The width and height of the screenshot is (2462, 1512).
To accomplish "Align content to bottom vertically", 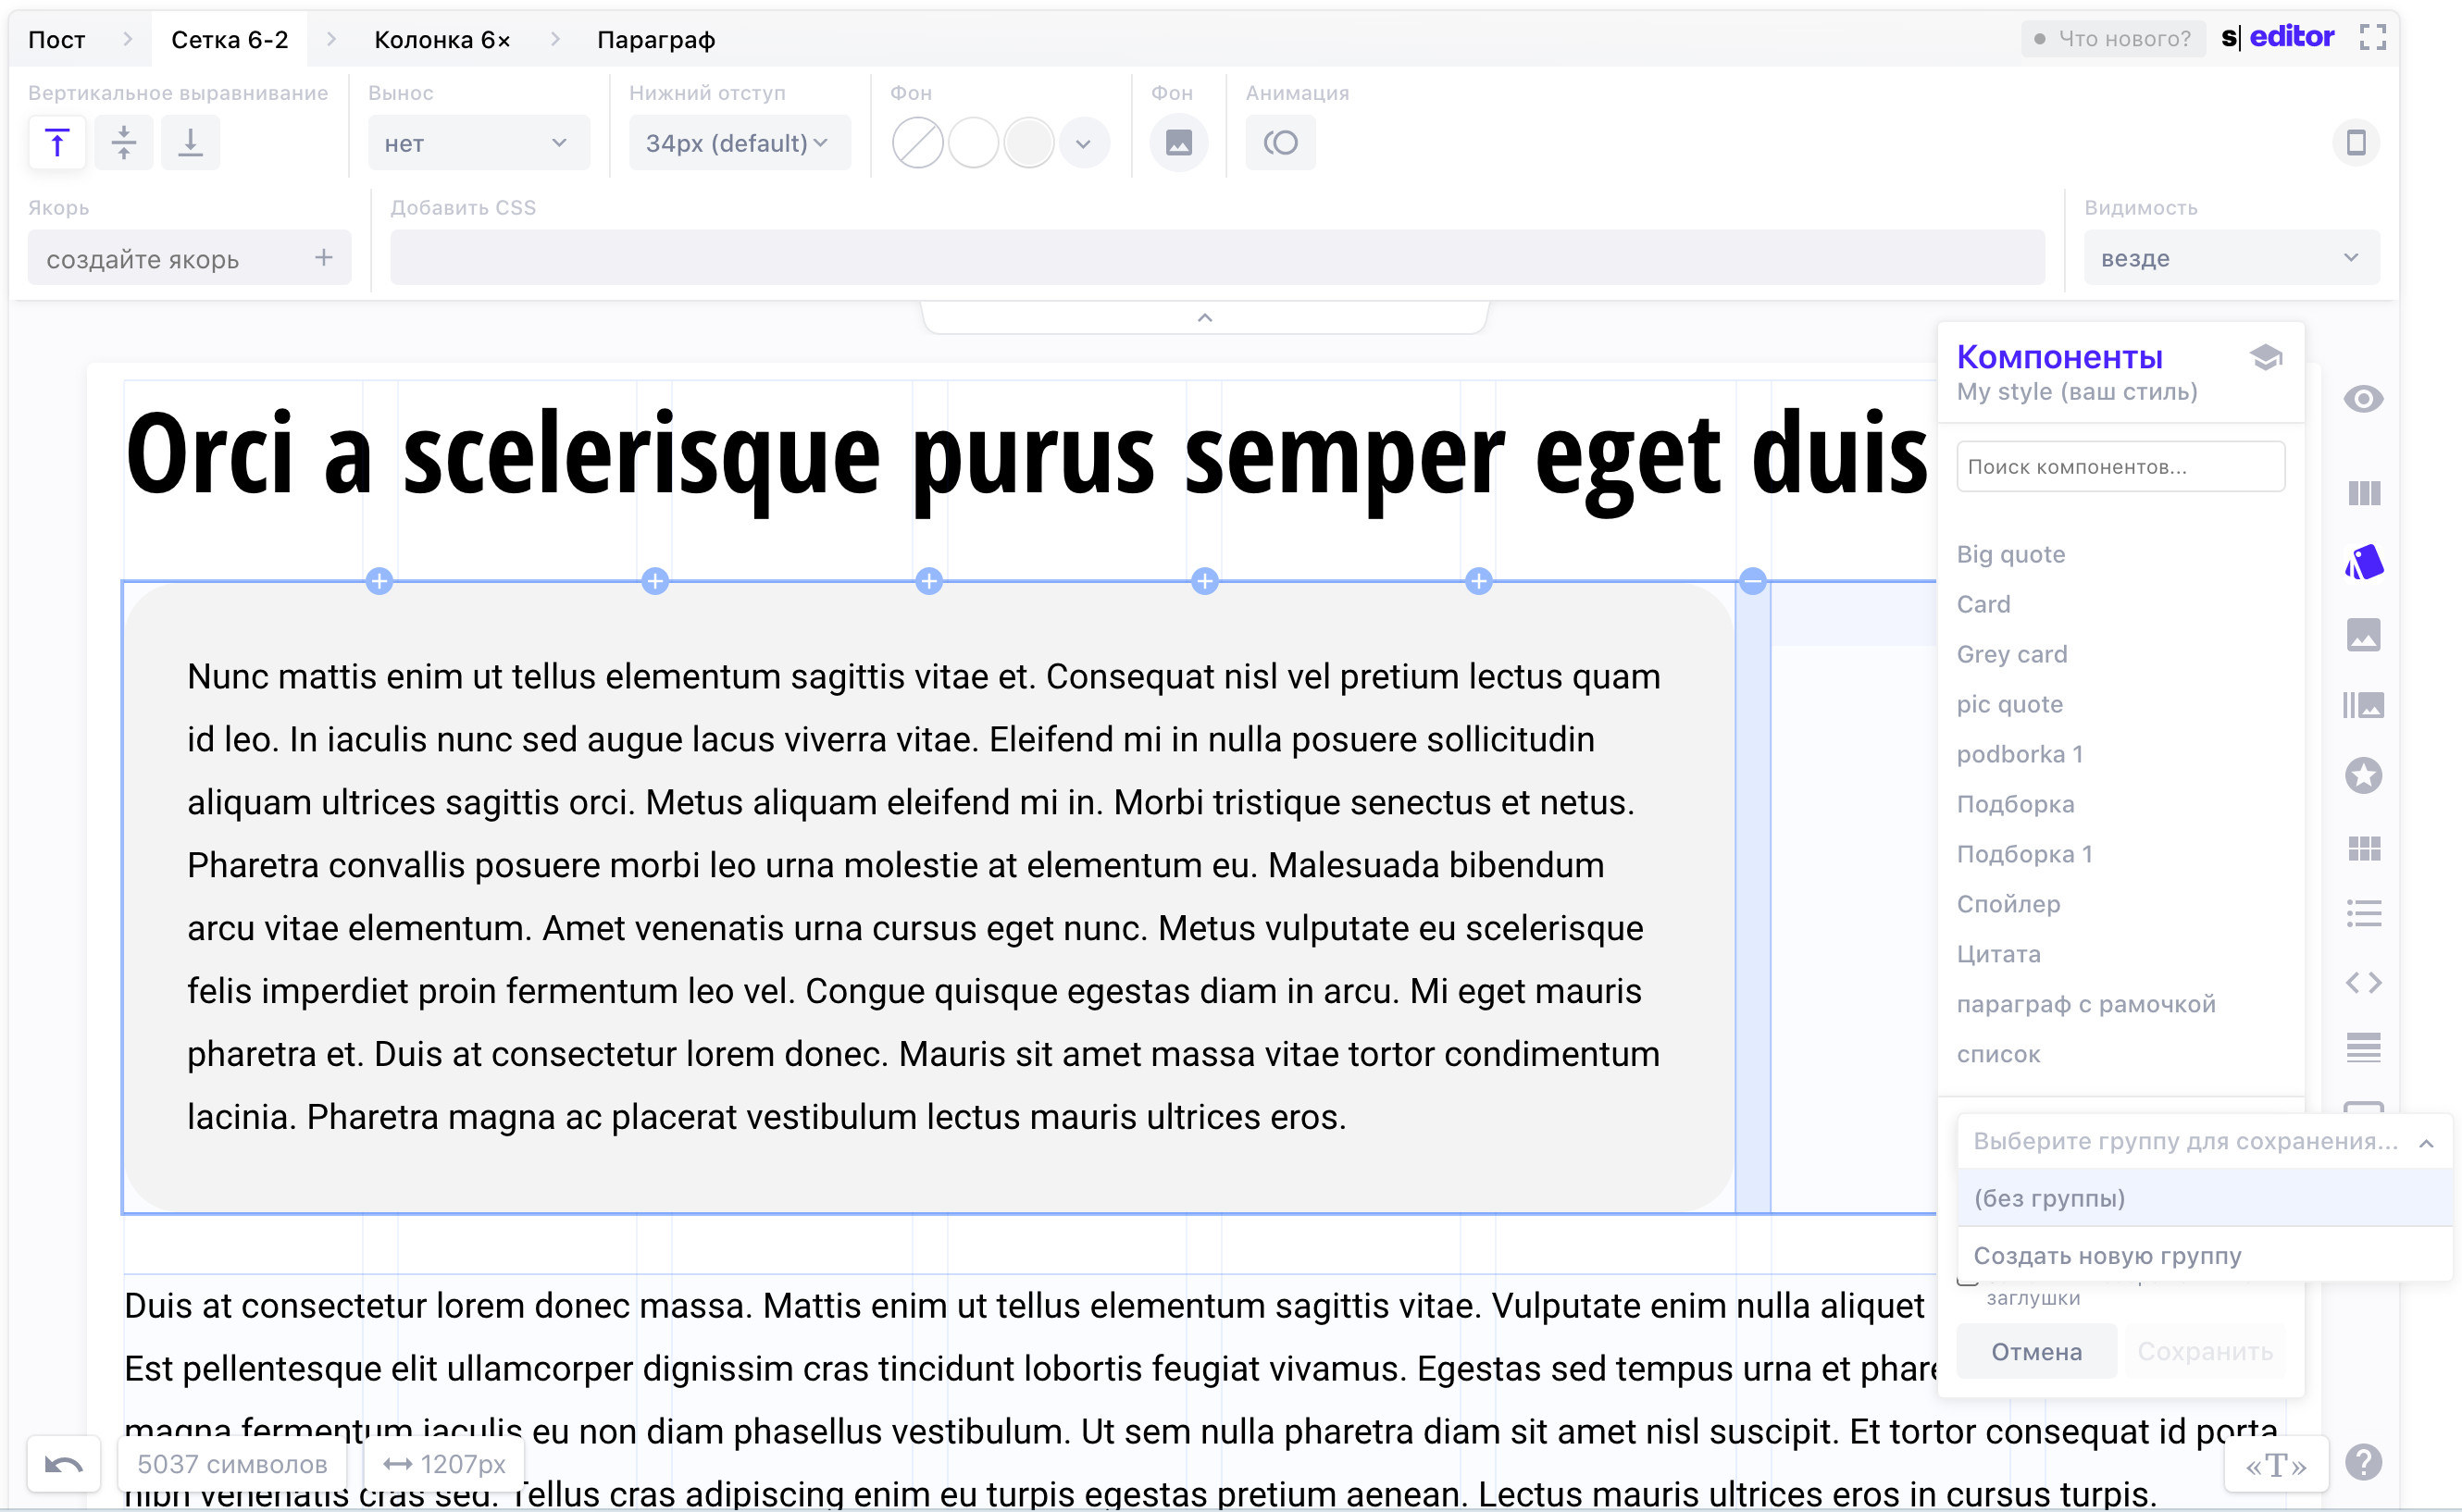I will pyautogui.click(x=190, y=143).
